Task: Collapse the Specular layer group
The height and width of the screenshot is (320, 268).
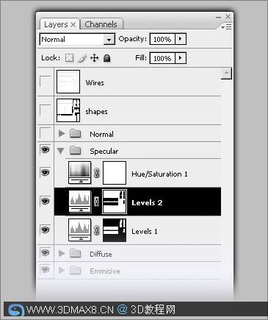Action: click(61, 151)
